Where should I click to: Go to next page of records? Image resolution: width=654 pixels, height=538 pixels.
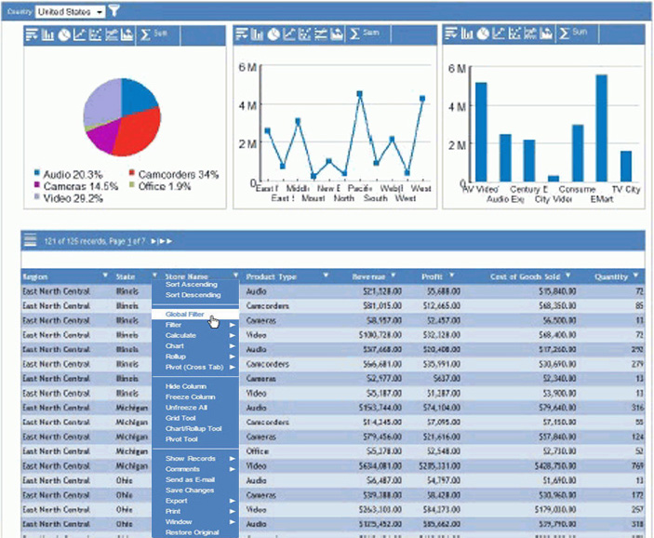click(153, 241)
